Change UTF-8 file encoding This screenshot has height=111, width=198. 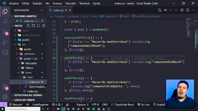pos(95,105)
